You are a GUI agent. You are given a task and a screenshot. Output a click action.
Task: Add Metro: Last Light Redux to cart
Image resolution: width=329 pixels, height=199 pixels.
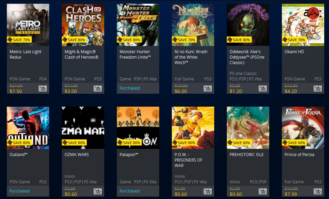point(43,89)
